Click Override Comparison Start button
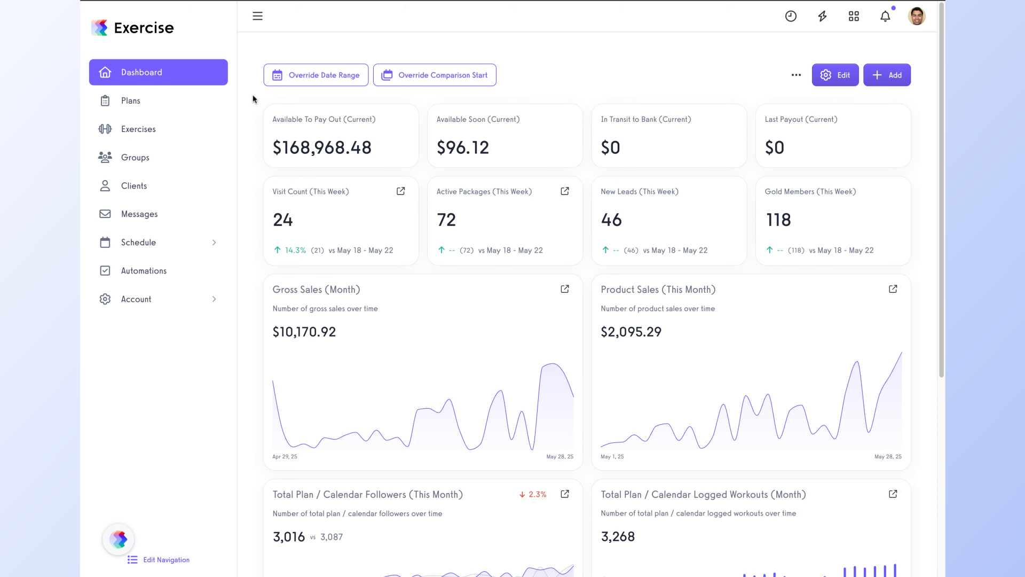 [435, 75]
